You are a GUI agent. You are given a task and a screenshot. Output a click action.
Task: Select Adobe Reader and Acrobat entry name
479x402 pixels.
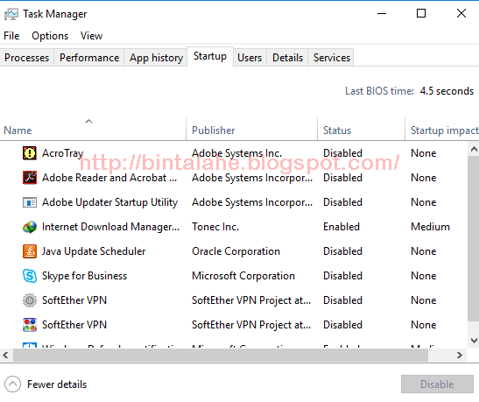click(x=109, y=178)
